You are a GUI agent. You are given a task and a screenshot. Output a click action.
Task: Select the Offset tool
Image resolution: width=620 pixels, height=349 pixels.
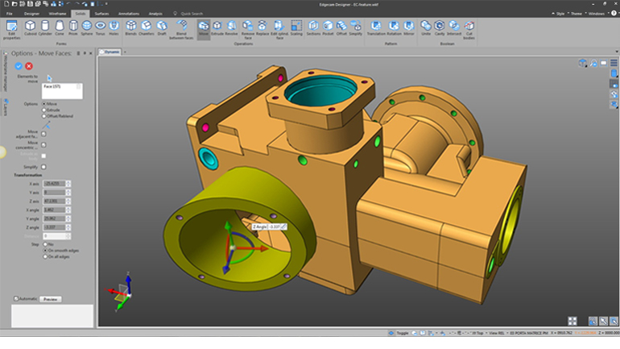tap(341, 28)
